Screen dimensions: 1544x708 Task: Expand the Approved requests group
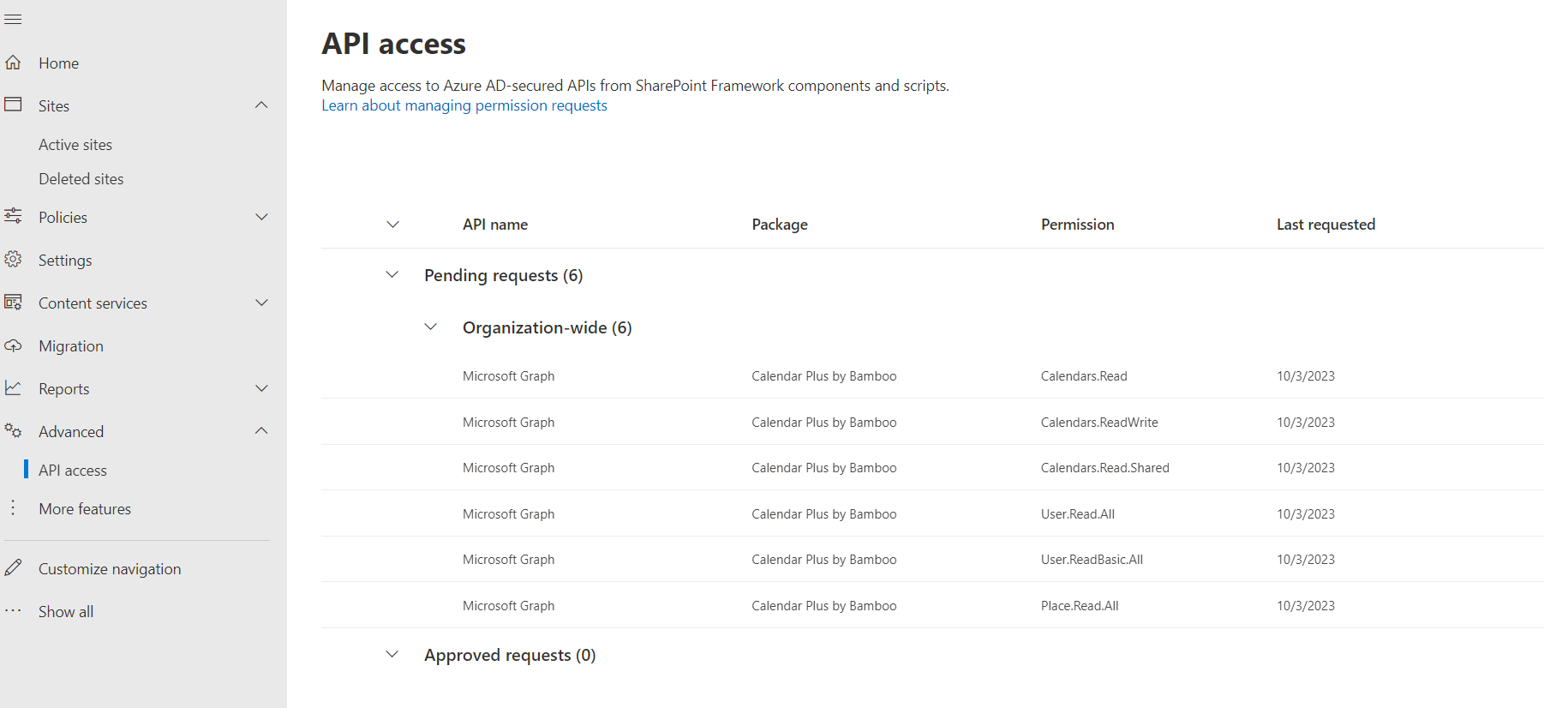click(x=392, y=654)
